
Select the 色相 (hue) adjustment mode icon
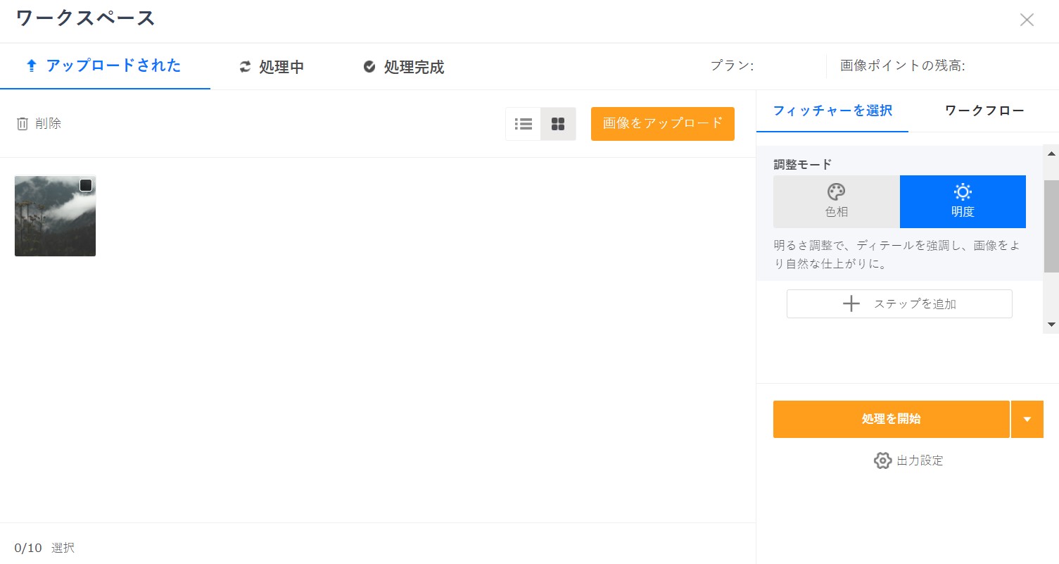point(835,191)
